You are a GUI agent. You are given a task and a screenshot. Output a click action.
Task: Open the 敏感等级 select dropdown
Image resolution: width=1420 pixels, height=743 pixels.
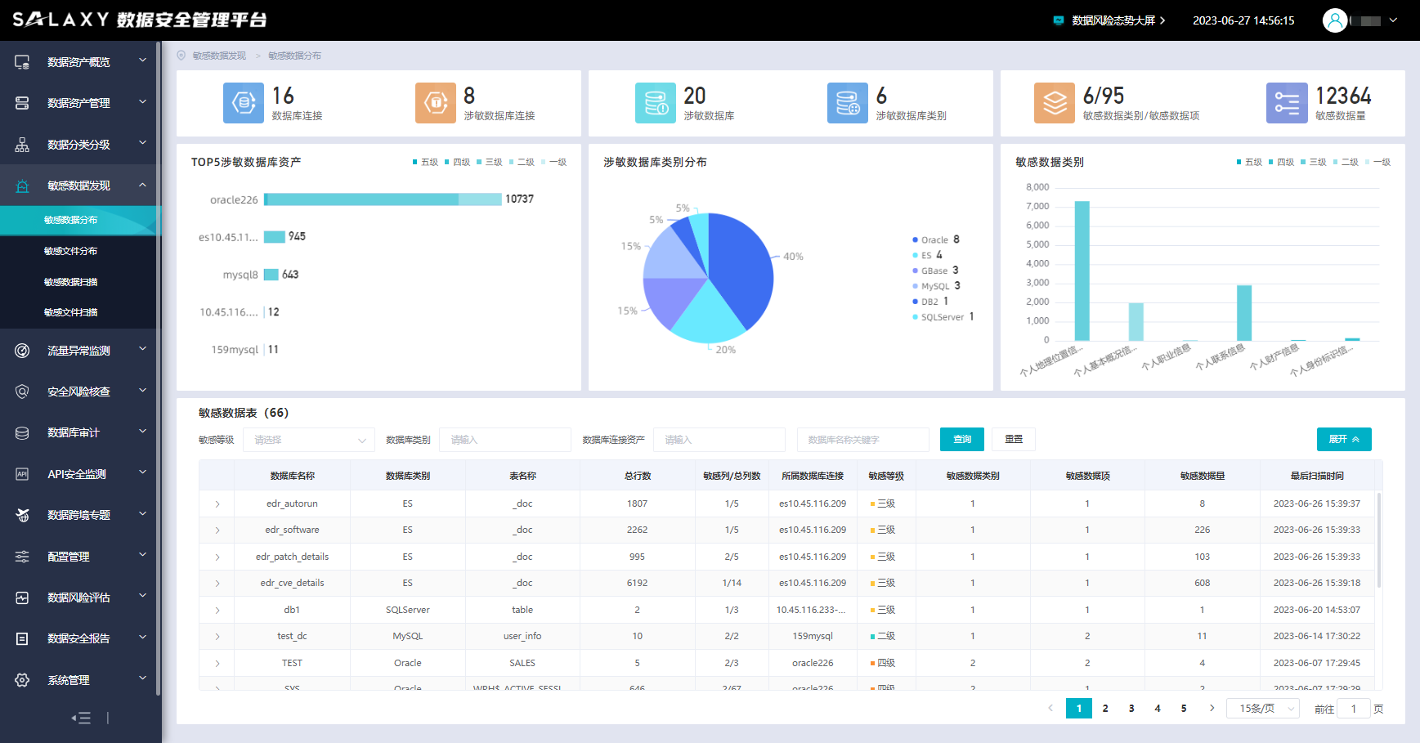309,440
